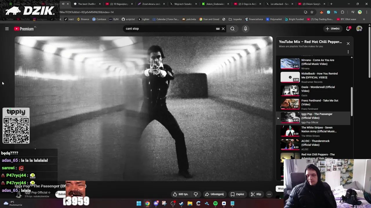Open Chrome from the taskbar
The width and height of the screenshot is (371, 208).
[148, 203]
